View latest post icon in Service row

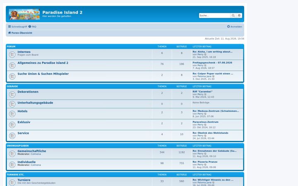pos(205,136)
